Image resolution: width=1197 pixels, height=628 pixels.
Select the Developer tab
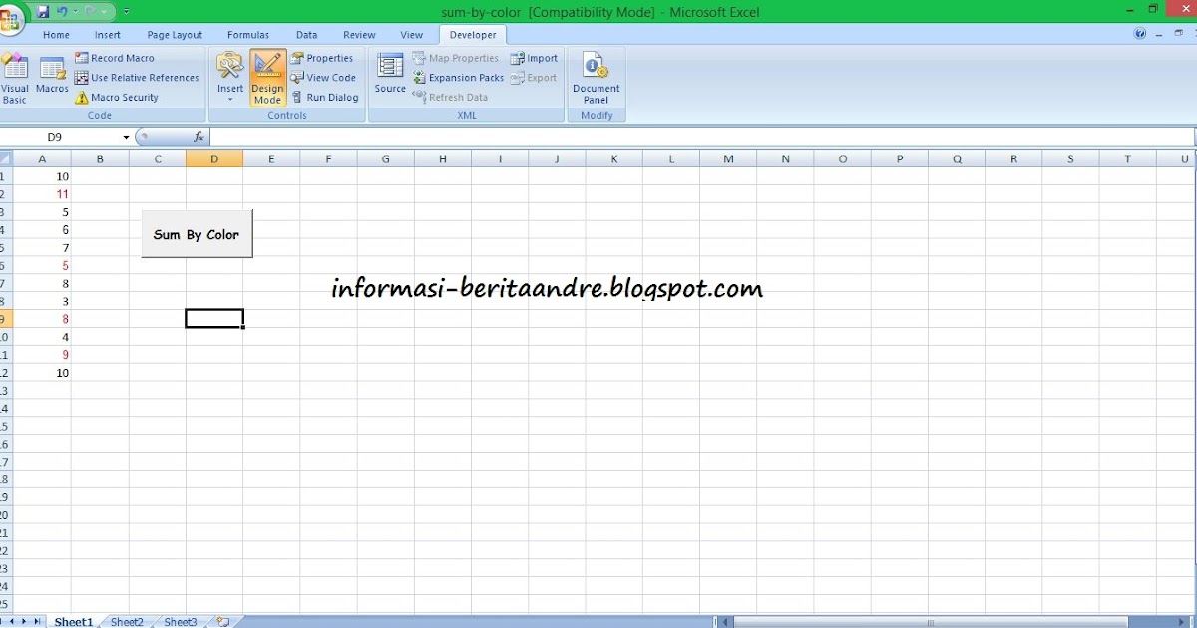(473, 35)
